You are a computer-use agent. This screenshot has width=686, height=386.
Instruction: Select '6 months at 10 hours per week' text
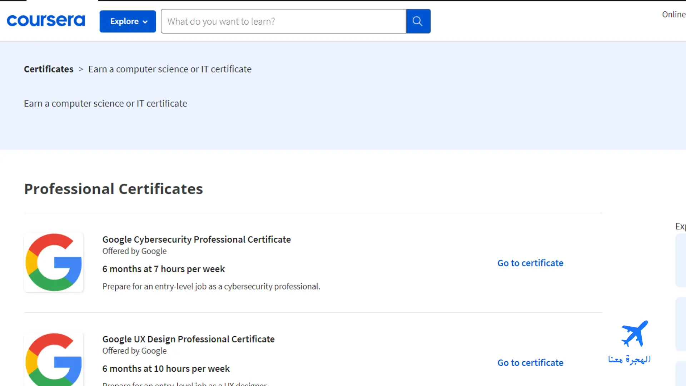166,368
